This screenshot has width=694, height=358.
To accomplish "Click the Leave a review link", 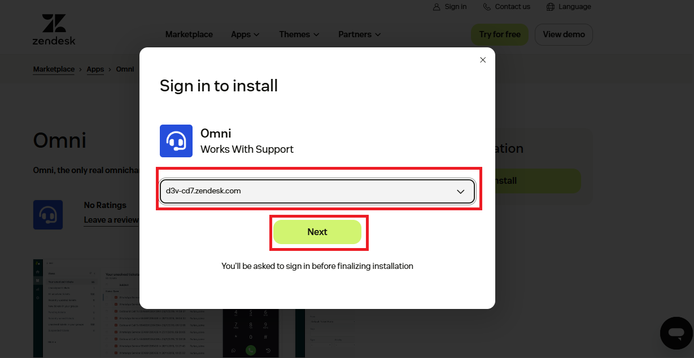I will pos(111,220).
